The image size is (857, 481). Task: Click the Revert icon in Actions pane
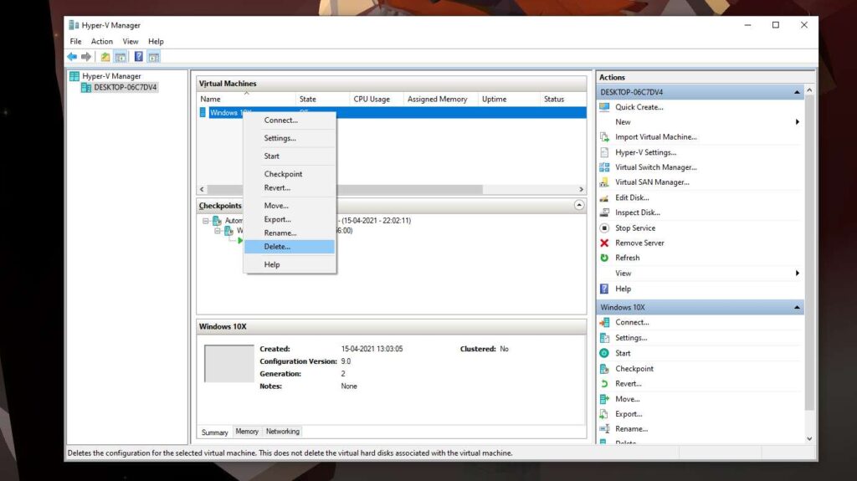click(604, 384)
